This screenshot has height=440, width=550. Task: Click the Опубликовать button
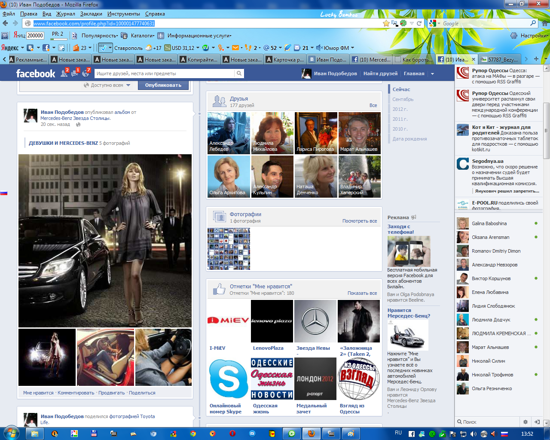[x=163, y=85]
